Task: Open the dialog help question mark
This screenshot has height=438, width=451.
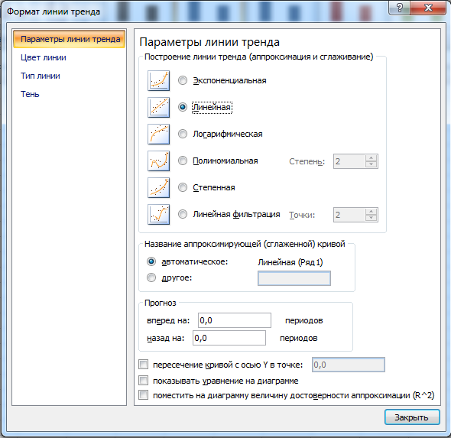Action: [x=400, y=8]
